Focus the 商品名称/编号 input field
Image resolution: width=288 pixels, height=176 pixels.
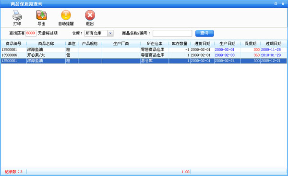172,33
